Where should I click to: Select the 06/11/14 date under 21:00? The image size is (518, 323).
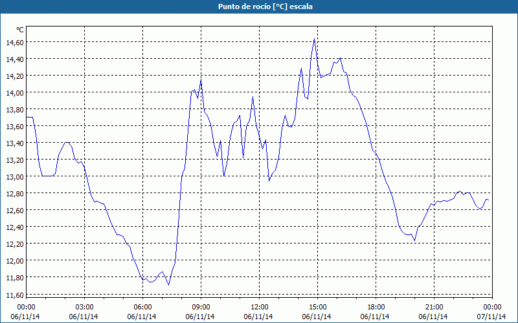click(x=433, y=317)
